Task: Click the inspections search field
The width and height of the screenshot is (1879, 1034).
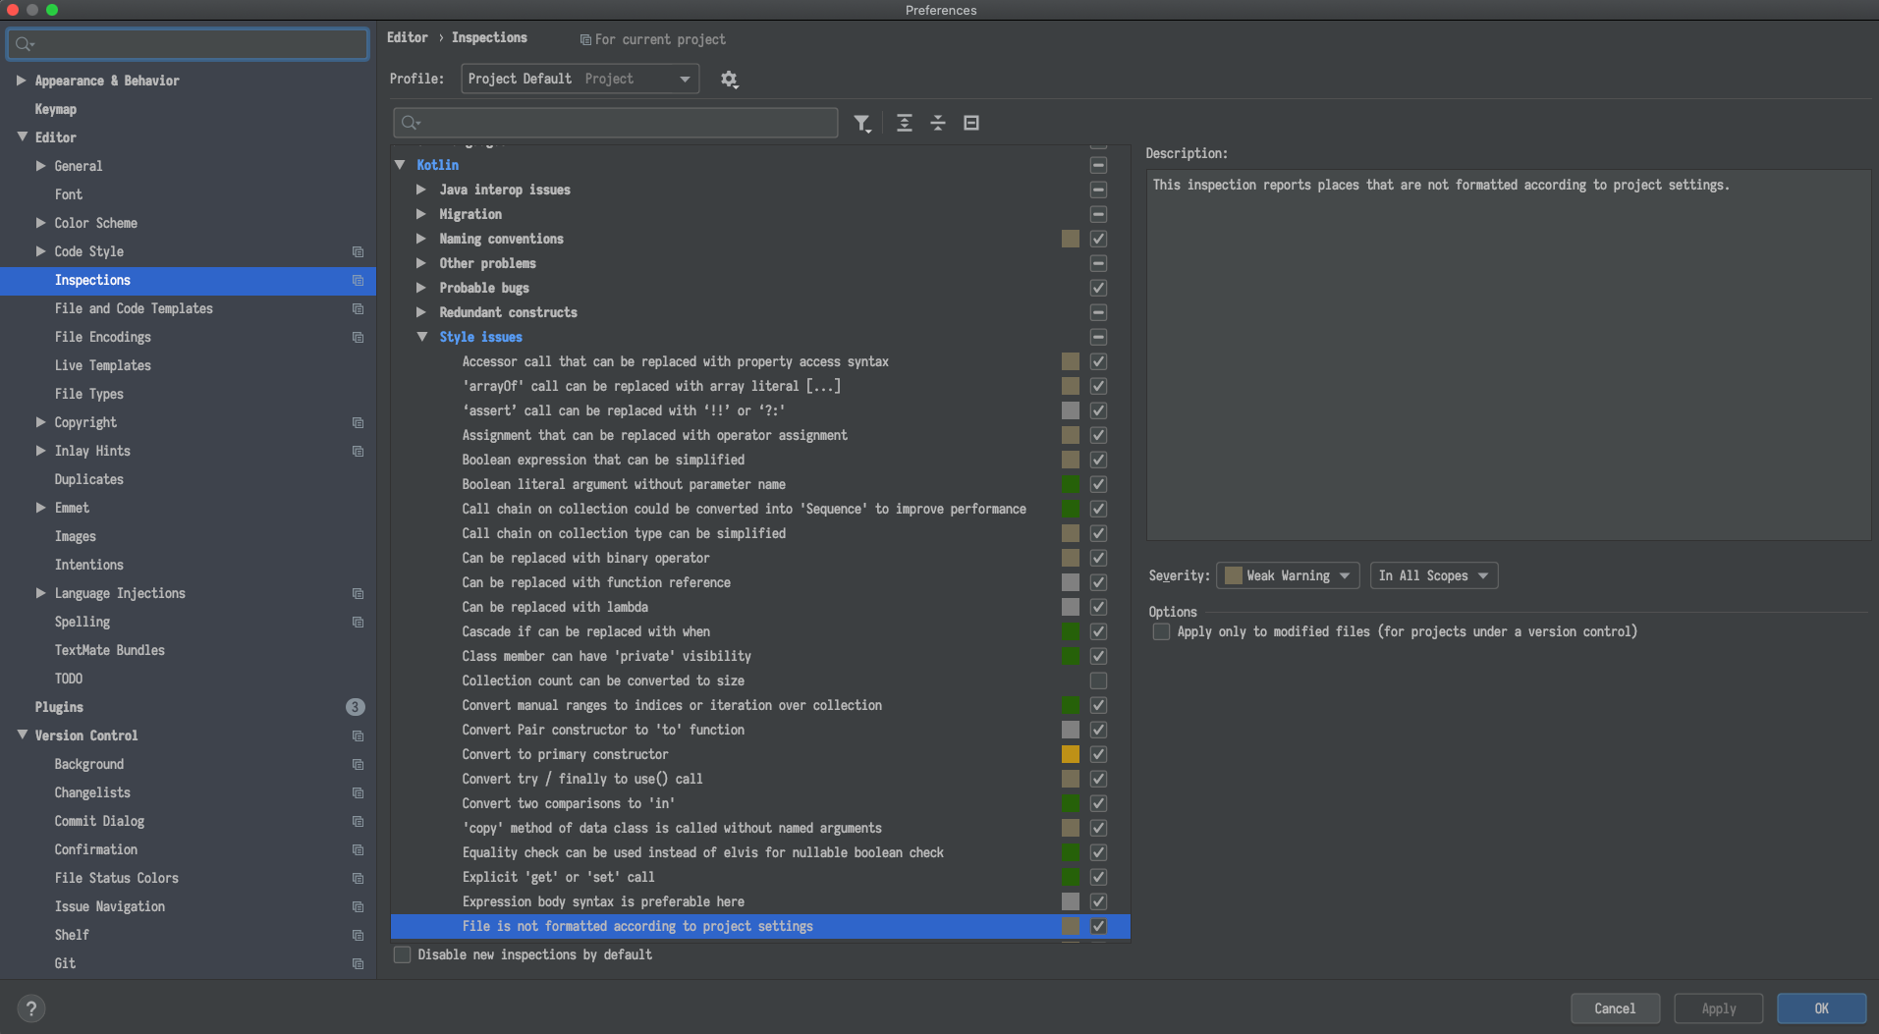Action: (614, 123)
